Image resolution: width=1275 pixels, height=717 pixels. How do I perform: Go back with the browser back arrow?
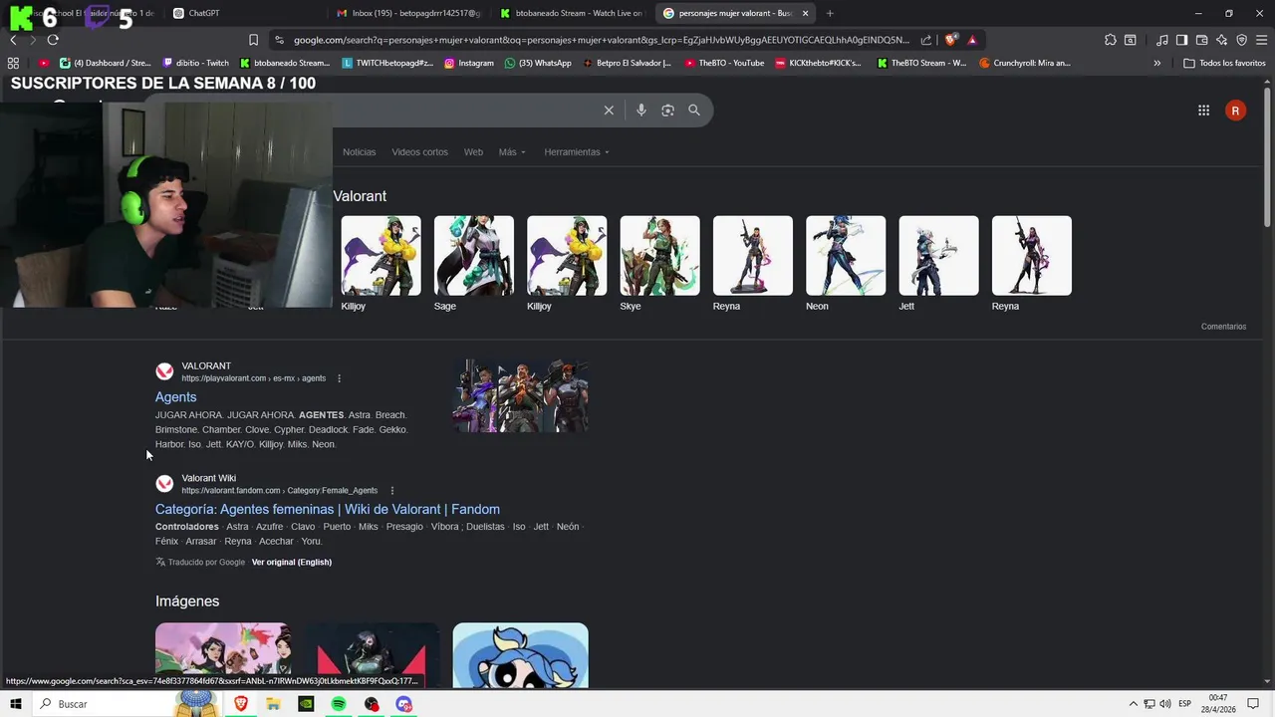(13, 40)
